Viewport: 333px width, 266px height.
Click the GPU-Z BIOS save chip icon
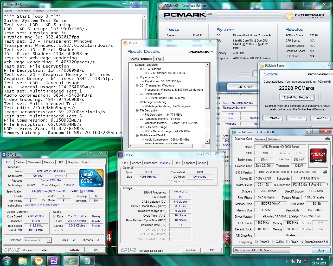coord(325,172)
